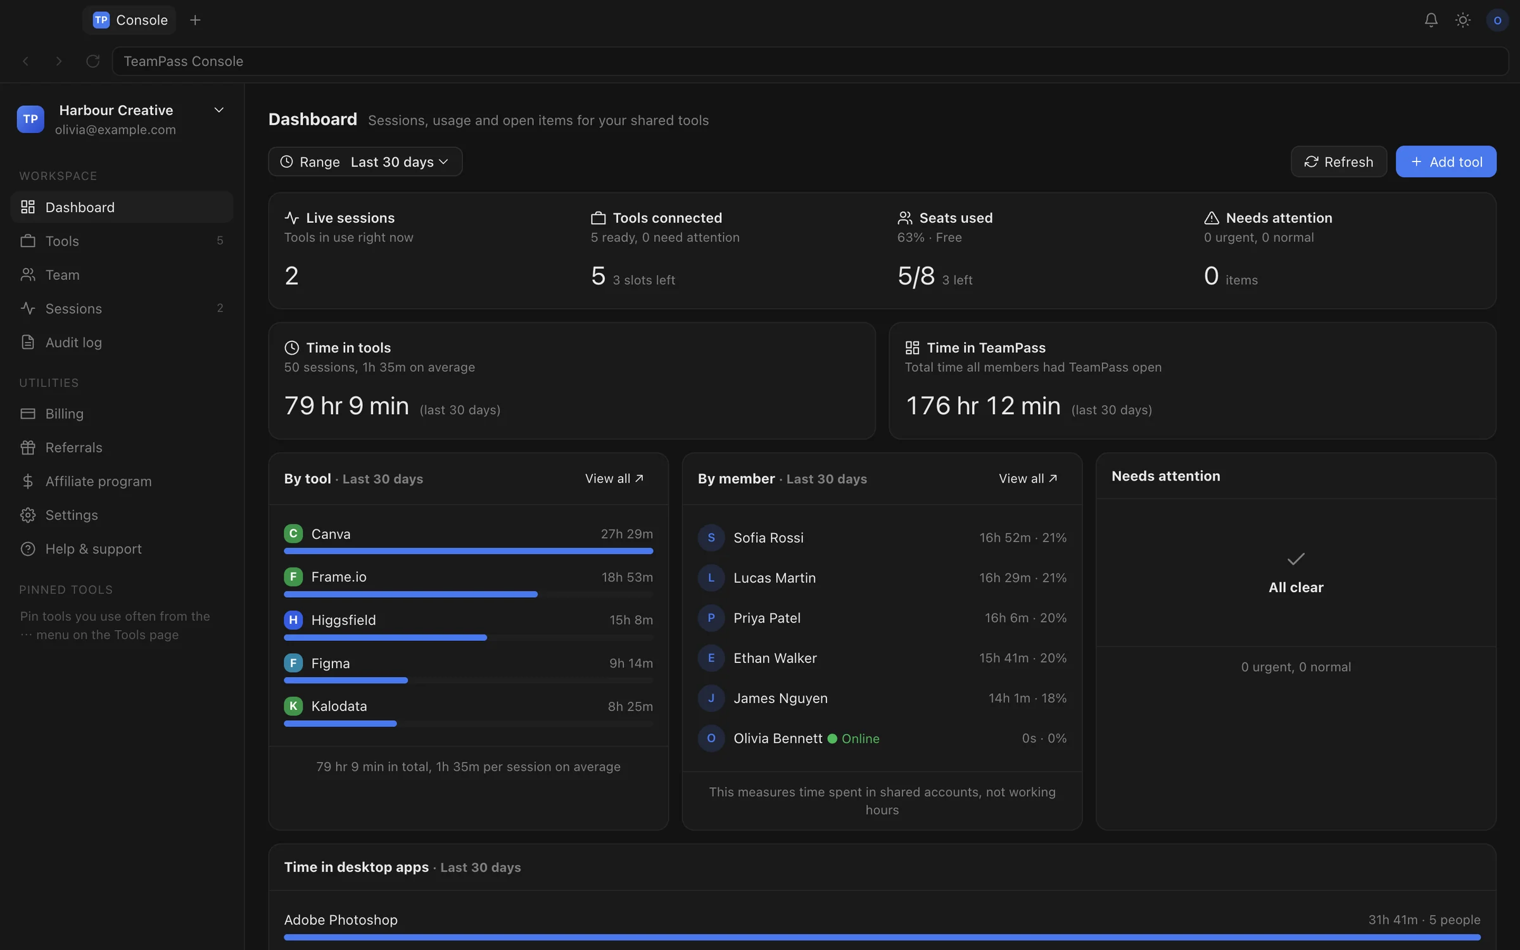Open Dashboard in the sidebar
This screenshot has height=950, width=1520.
(x=122, y=207)
